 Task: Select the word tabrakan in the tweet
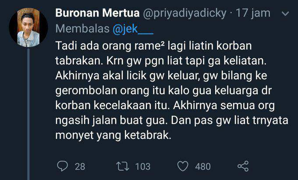[79, 61]
